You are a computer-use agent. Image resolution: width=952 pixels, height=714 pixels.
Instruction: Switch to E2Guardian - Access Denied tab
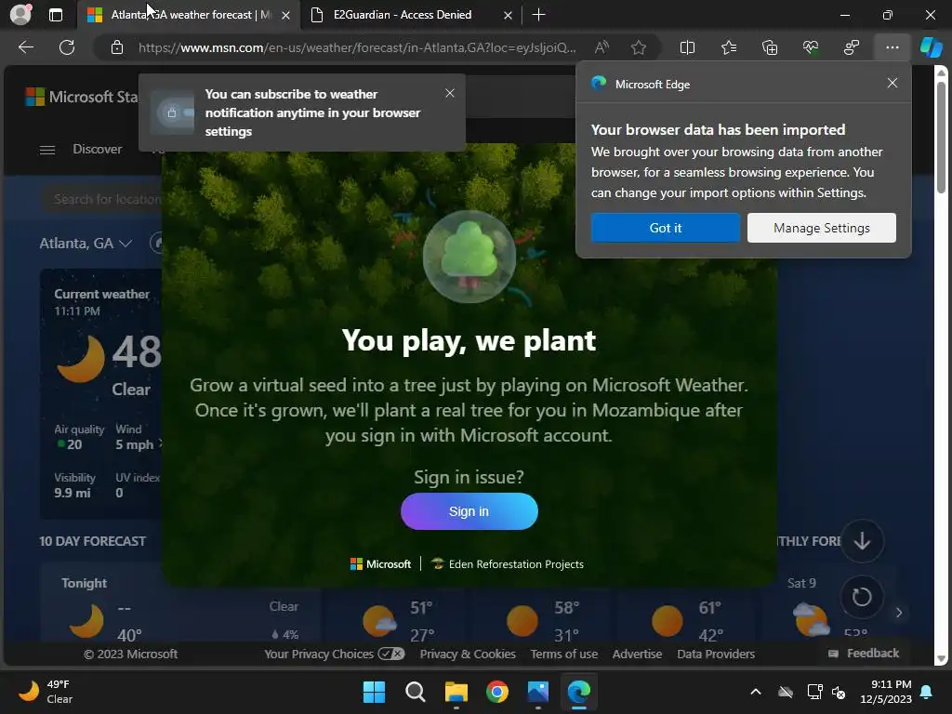pos(403,15)
